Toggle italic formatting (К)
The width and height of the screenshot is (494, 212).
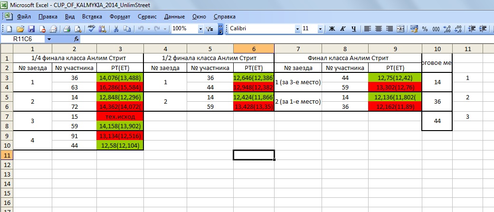[x=343, y=29]
